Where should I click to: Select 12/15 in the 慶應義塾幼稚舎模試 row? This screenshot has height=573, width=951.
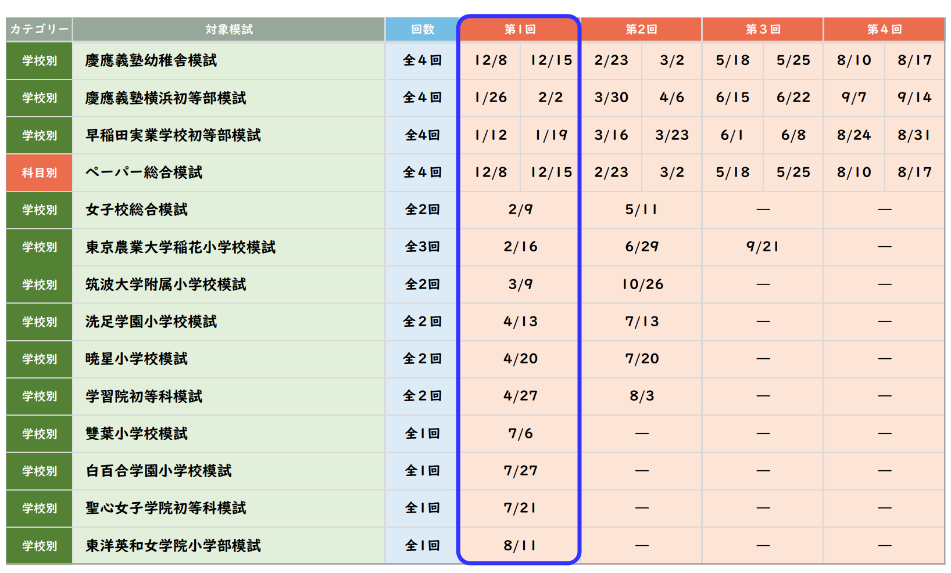(x=550, y=60)
